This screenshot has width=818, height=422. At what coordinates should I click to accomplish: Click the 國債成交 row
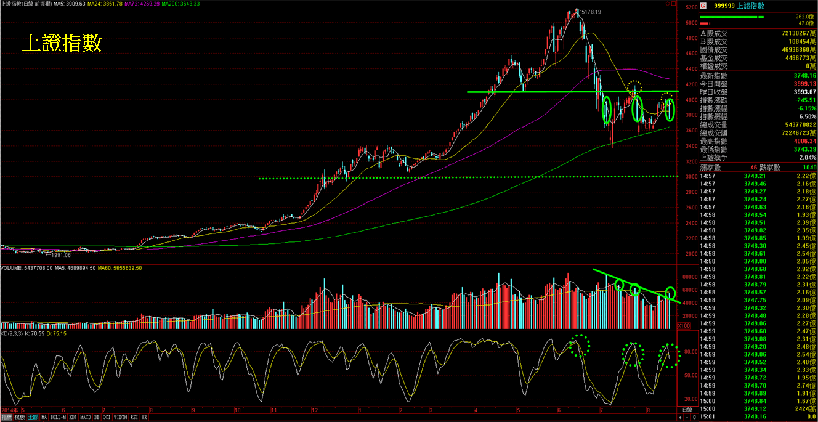(x=758, y=50)
